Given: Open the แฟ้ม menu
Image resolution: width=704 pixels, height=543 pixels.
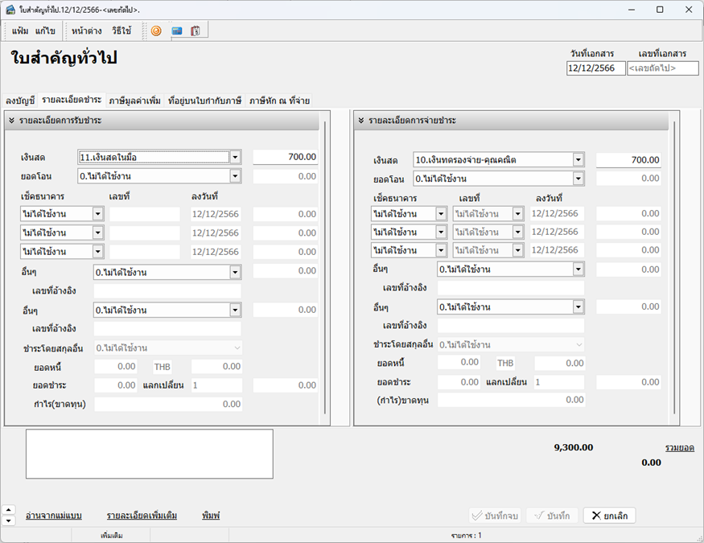Looking at the screenshot, I should click(x=20, y=31).
